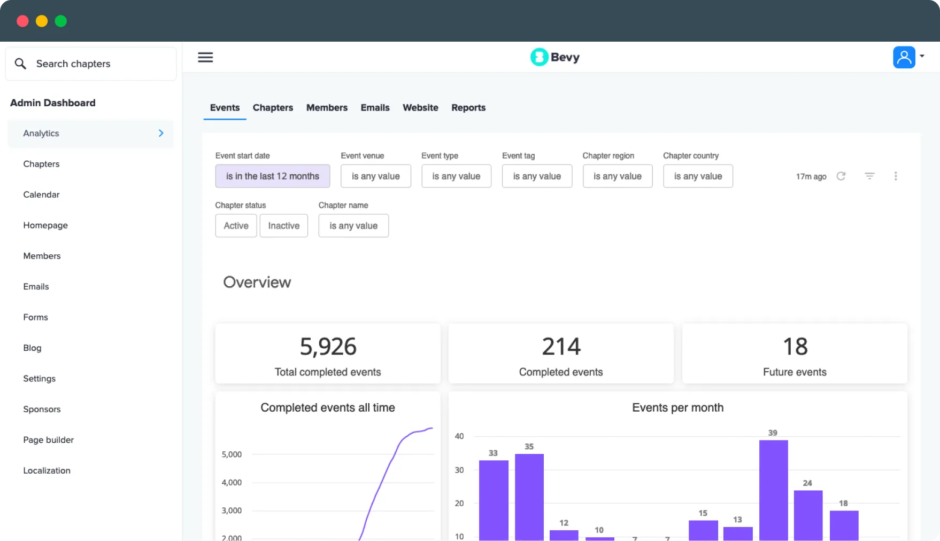940x541 pixels.
Task: Toggle the Inactive chapter status filter
Action: (283, 226)
